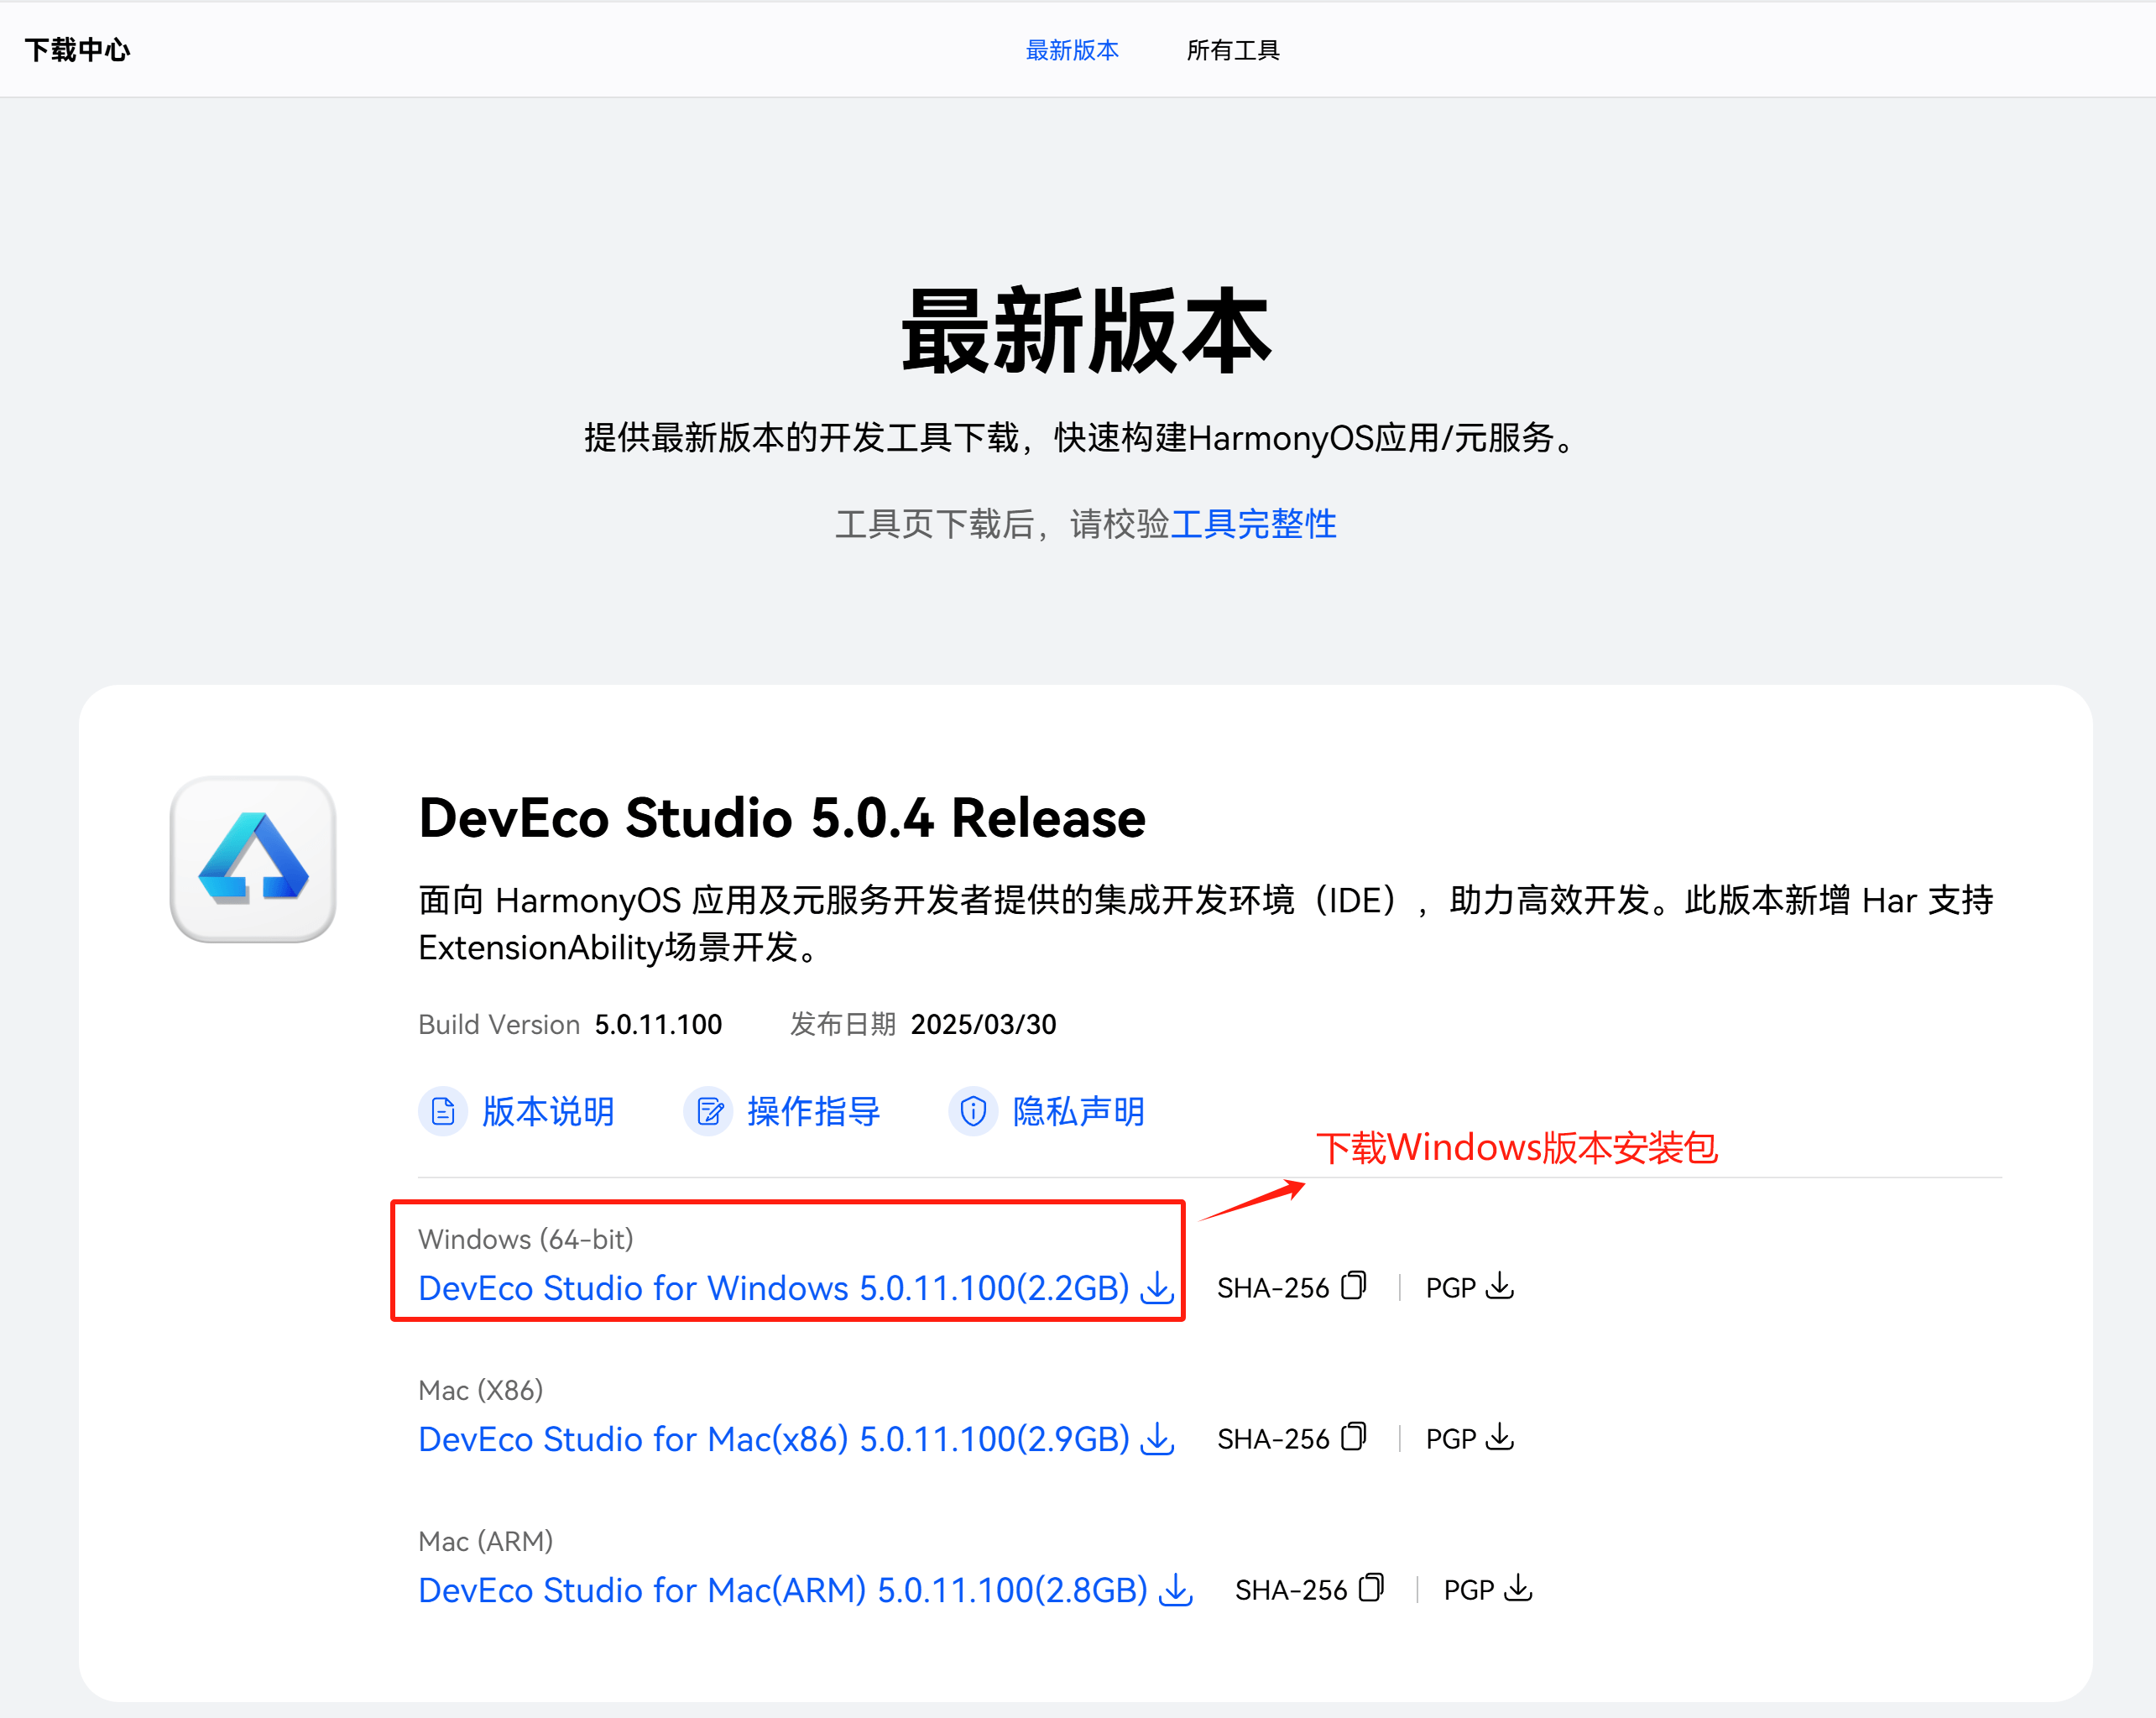The width and height of the screenshot is (2156, 1718).
Task: Open the 版本说明 release notes link
Action: (548, 1111)
